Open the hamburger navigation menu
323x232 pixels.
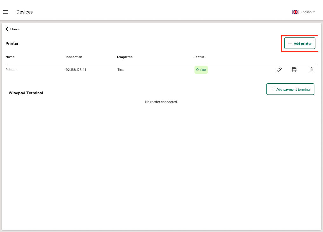pos(5,12)
